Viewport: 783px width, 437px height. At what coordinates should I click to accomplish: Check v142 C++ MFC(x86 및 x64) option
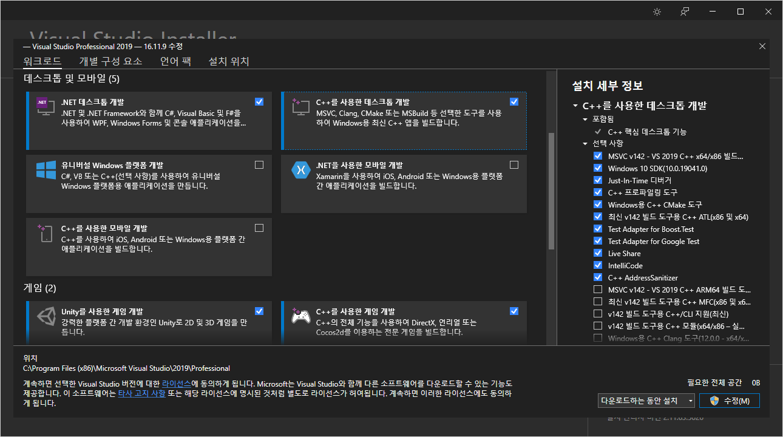coord(598,302)
